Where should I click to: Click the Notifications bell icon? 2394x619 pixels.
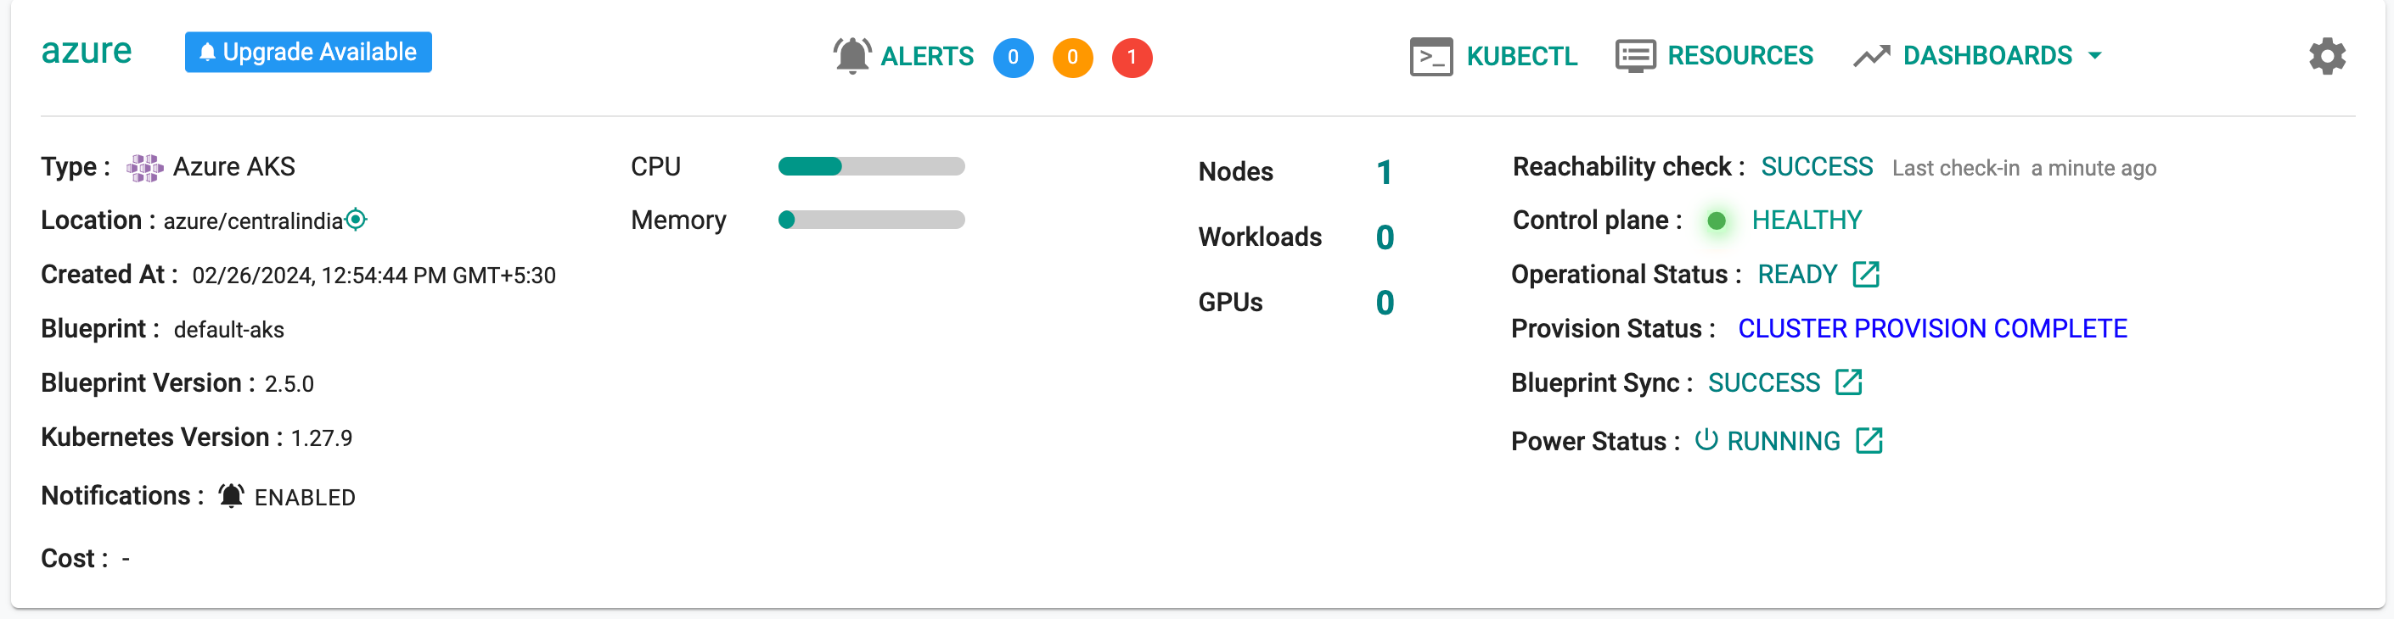(232, 495)
